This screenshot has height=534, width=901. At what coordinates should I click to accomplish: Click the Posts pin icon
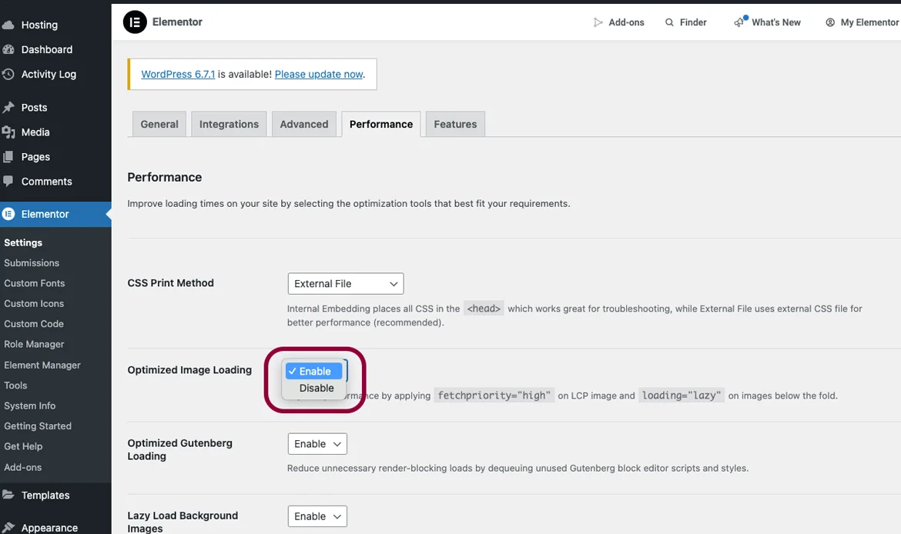pos(8,108)
